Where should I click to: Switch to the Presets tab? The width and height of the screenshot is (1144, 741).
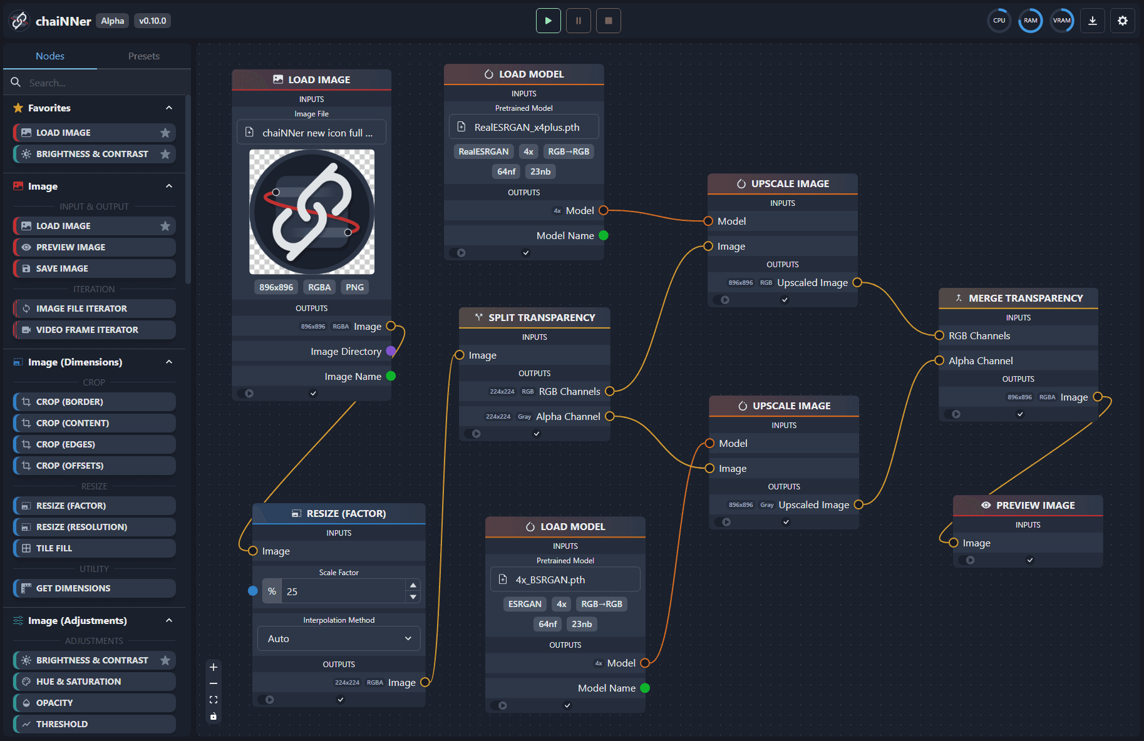[x=143, y=56]
